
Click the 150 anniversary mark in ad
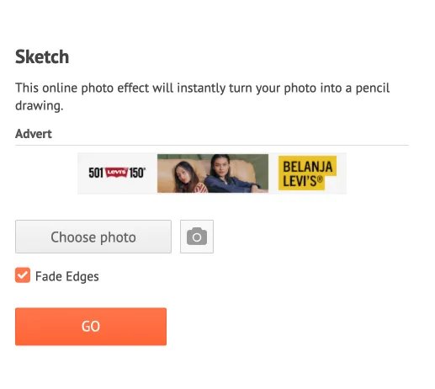point(137,173)
